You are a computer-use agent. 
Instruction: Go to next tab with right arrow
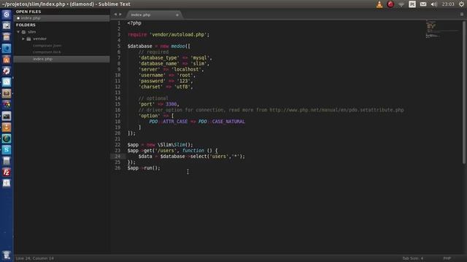120,15
